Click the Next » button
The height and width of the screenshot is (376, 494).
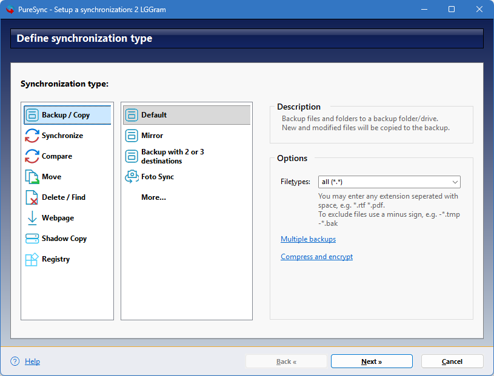[x=372, y=361]
